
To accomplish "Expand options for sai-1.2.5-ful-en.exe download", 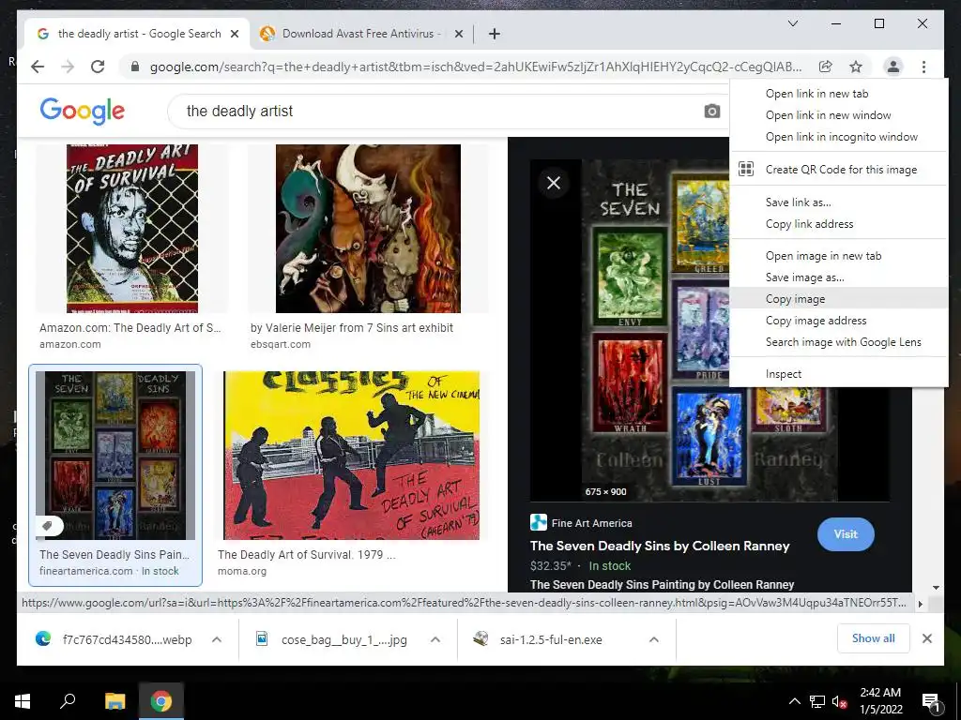I will pos(654,639).
